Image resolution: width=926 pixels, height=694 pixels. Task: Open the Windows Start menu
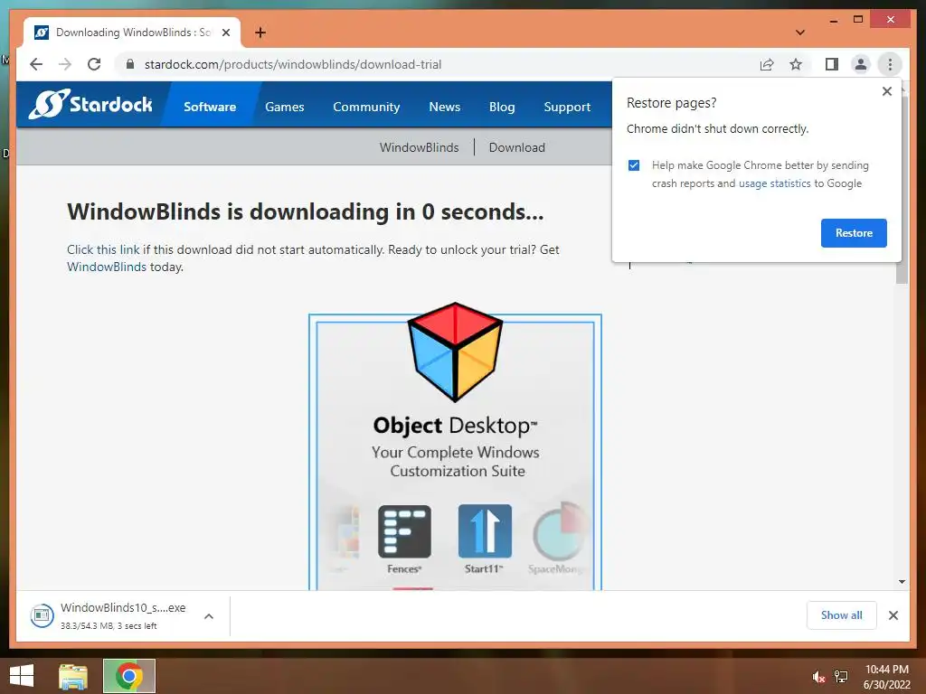(22, 676)
